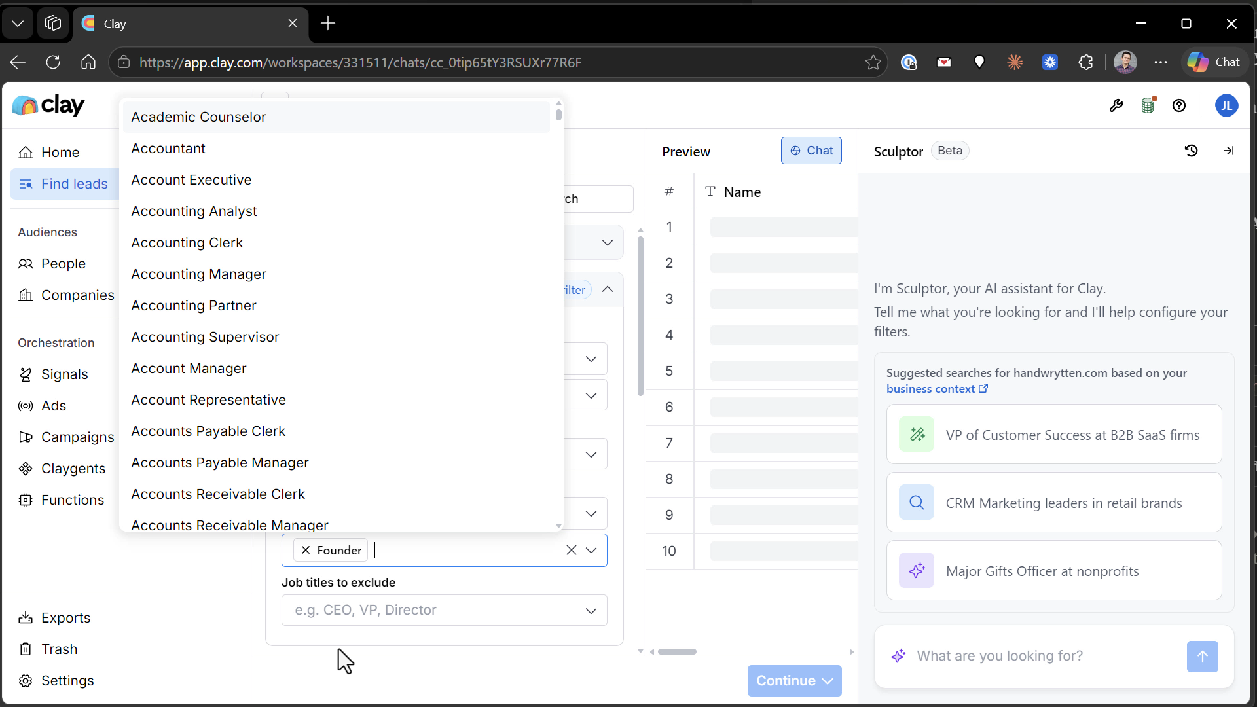Select Academic Counselor option
Screen dimensions: 1257x707
[337, 117]
